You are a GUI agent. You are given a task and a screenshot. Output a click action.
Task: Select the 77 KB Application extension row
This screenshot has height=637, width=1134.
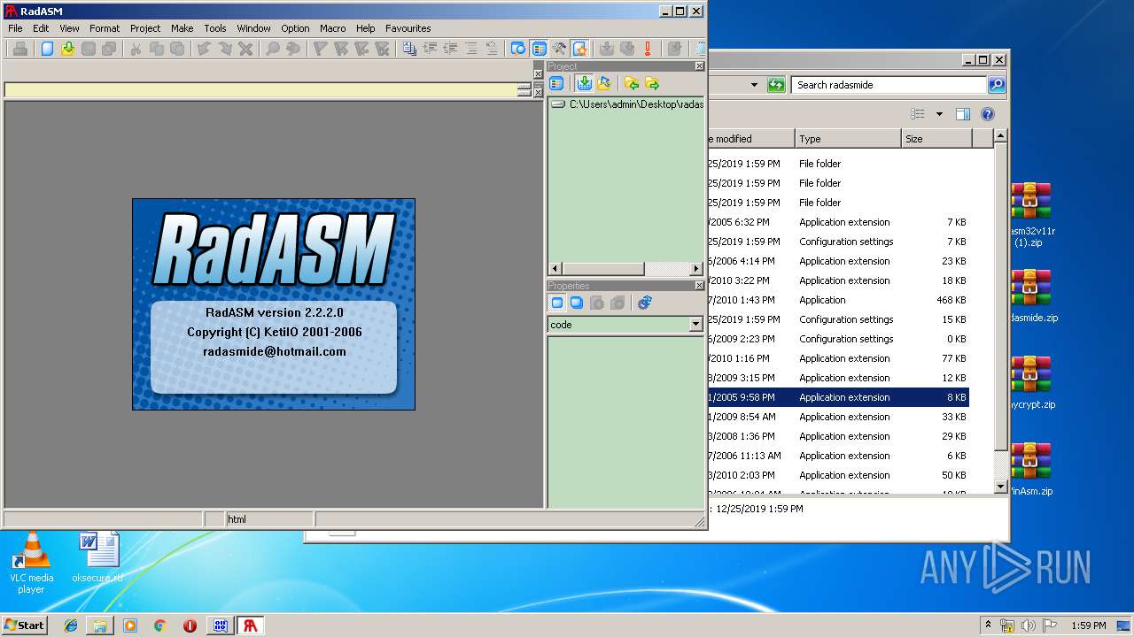[838, 358]
